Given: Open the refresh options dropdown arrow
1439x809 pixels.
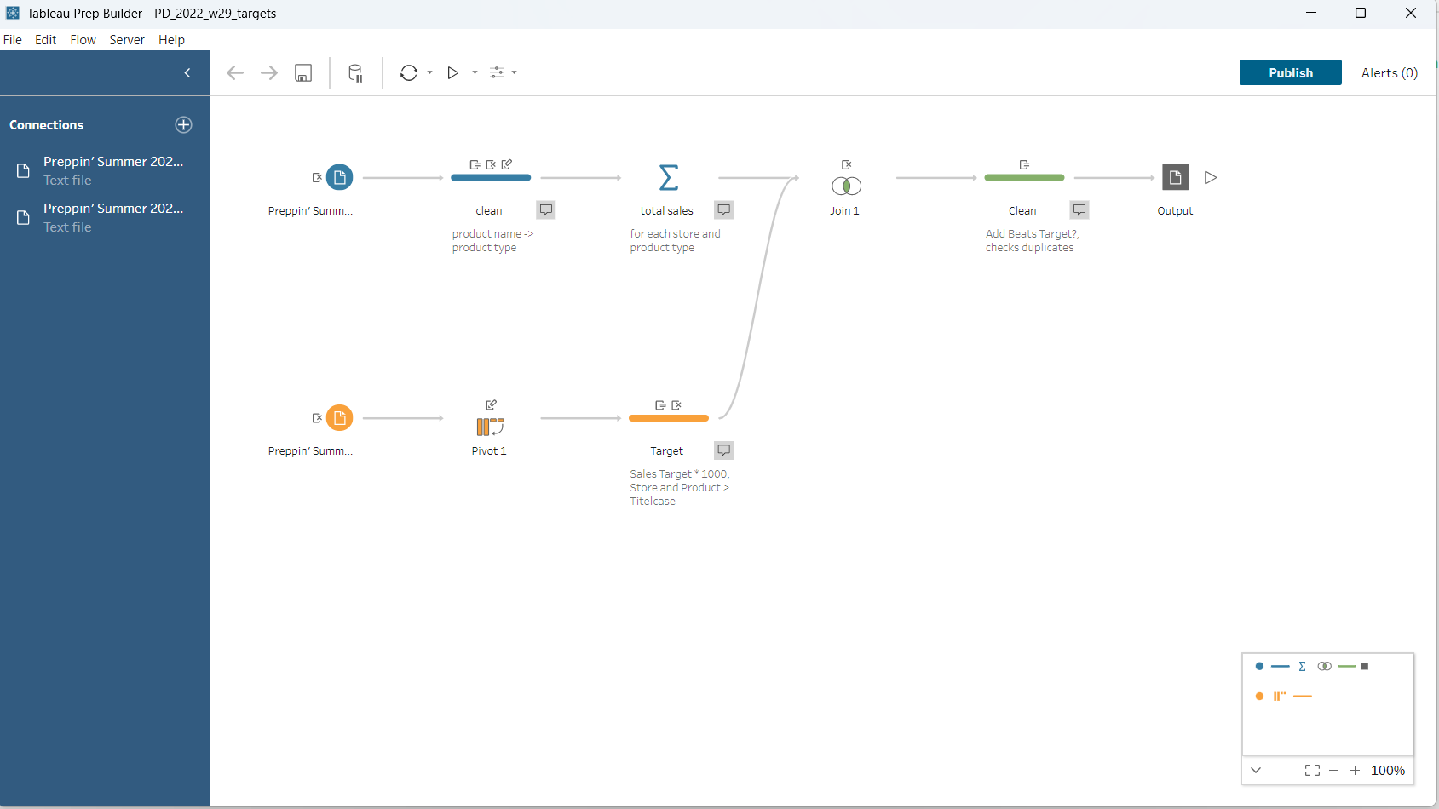Looking at the screenshot, I should (x=429, y=73).
